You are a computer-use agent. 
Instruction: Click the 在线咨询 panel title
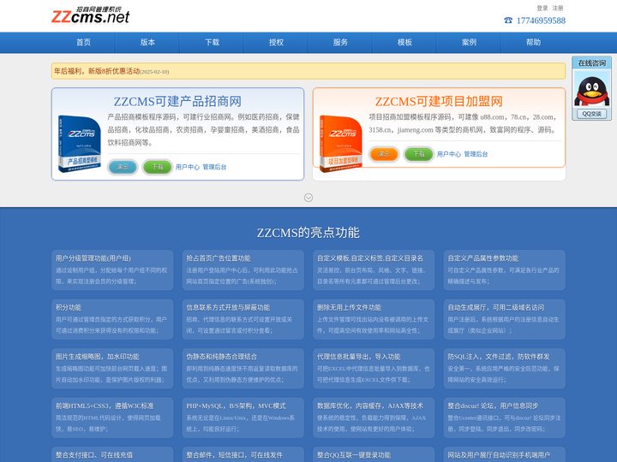591,62
